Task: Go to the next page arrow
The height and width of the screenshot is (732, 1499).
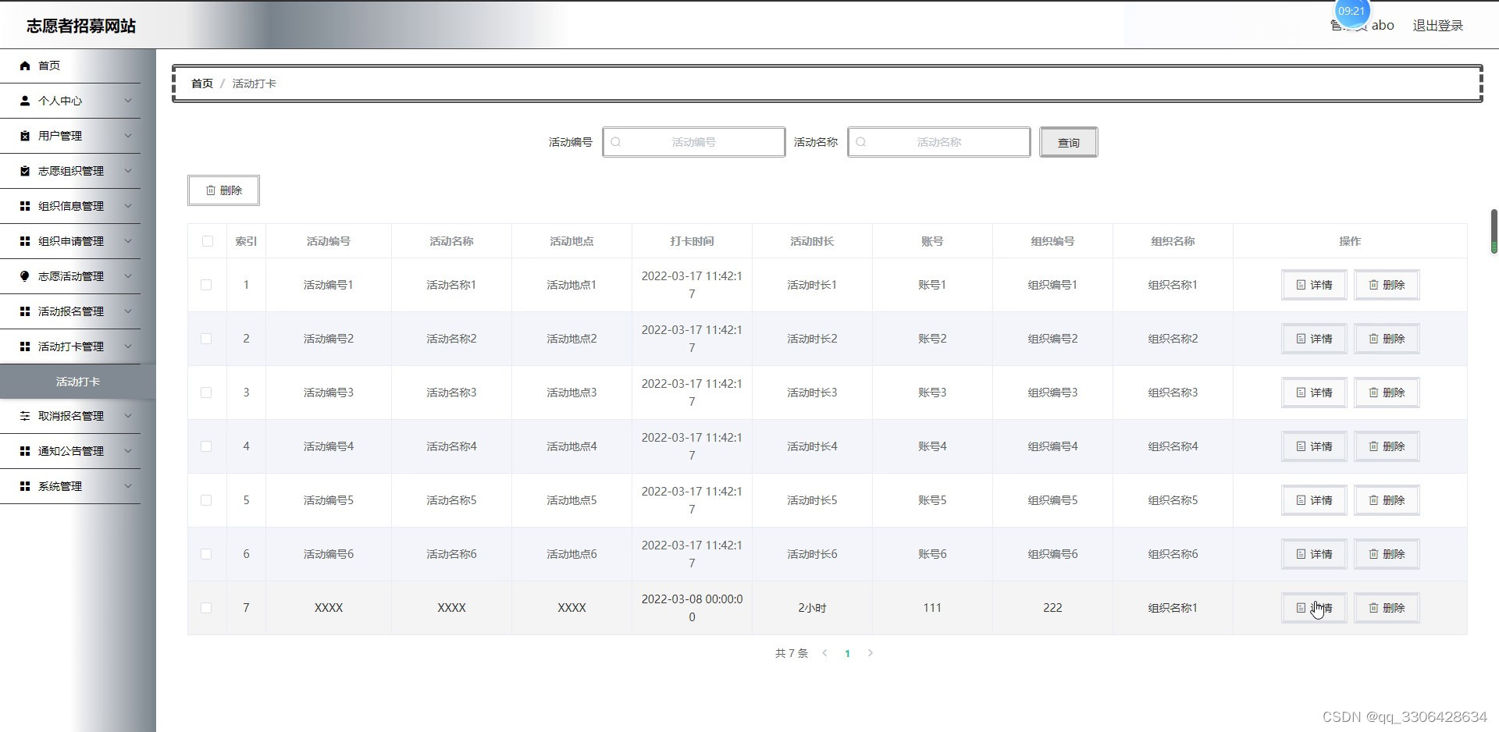Action: coord(870,653)
